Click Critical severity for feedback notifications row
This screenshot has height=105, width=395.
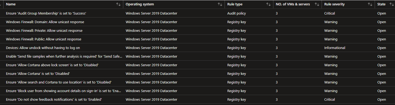pos(329,99)
